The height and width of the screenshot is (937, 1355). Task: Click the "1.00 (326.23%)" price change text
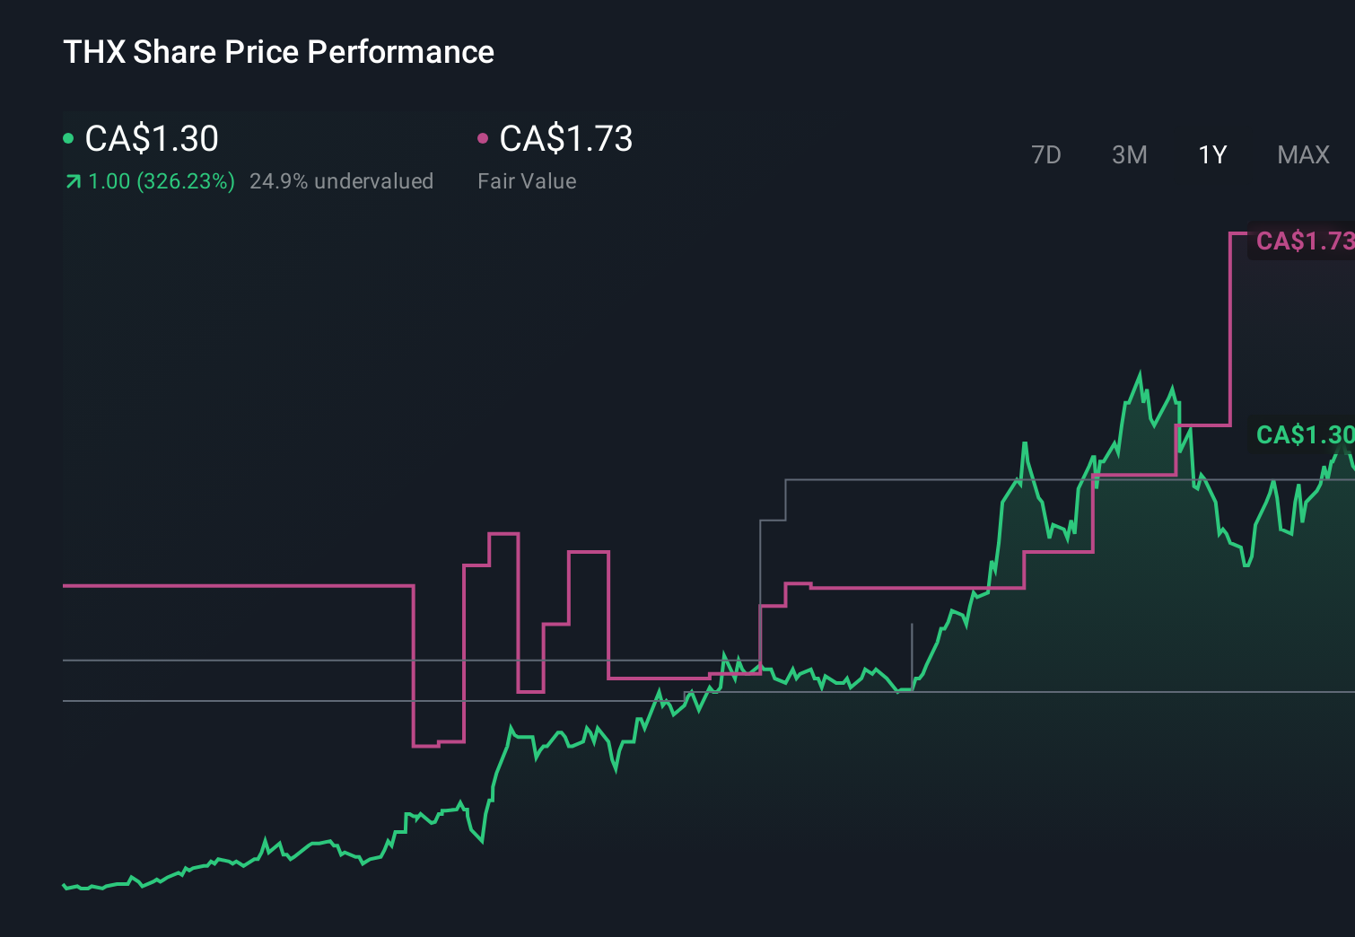point(162,181)
